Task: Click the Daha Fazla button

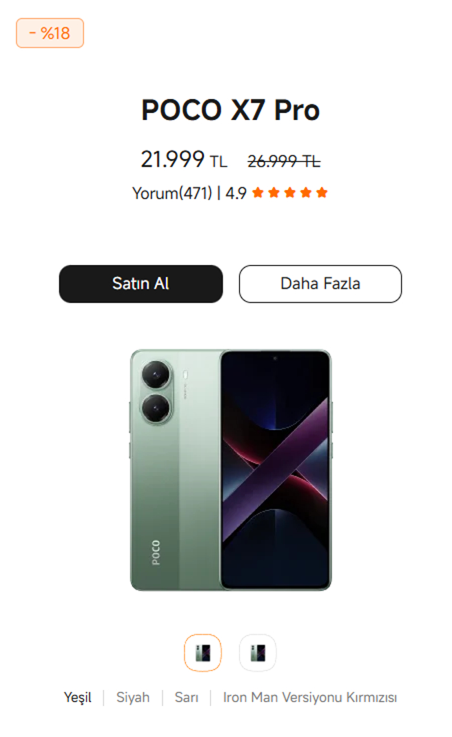Action: 320,284
